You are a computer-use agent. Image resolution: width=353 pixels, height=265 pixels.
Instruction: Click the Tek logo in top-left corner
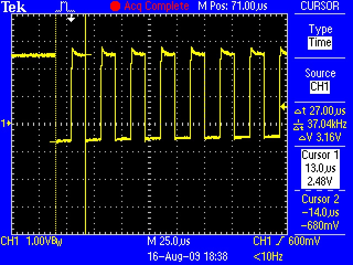click(x=10, y=7)
